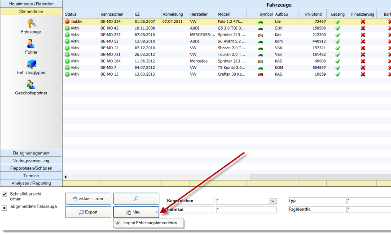391x235 pixels.
Task: Sort by Status column header
Action: click(x=82, y=14)
